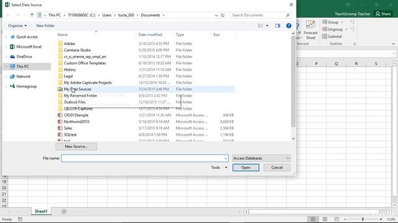This screenshot has height=223, width=398.
Task: Click the search magnifier icon in Search Documents
Action: (x=287, y=15)
